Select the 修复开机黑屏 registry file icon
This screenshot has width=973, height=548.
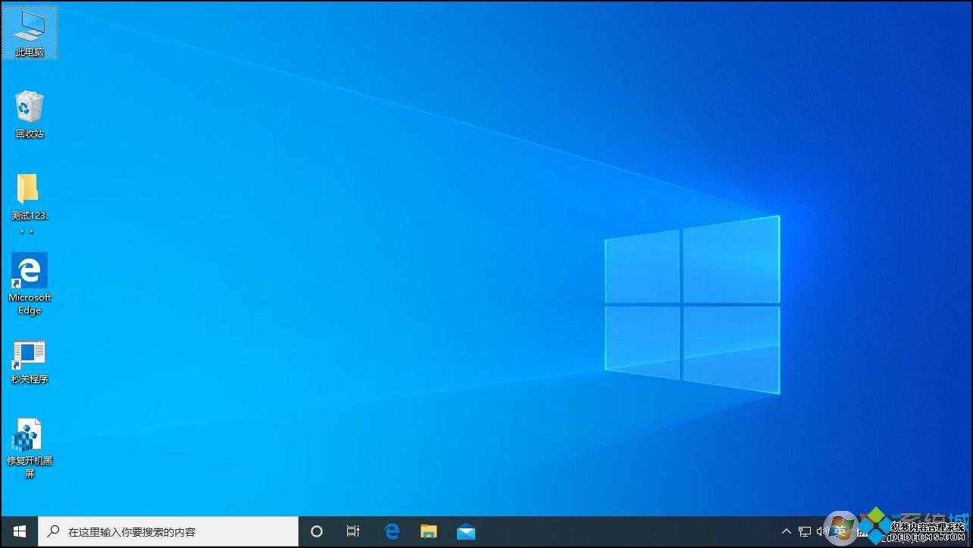pyautogui.click(x=30, y=448)
